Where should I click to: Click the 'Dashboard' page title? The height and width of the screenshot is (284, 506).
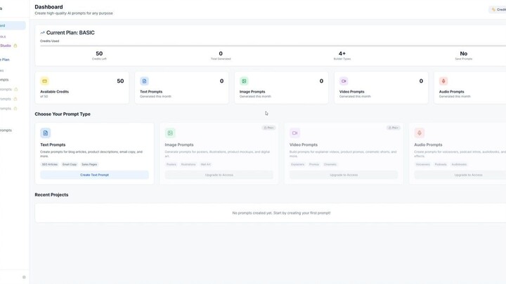(x=48, y=7)
